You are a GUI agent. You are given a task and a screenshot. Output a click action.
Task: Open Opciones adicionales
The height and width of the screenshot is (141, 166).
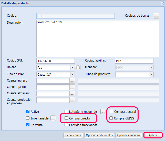coord(99,135)
